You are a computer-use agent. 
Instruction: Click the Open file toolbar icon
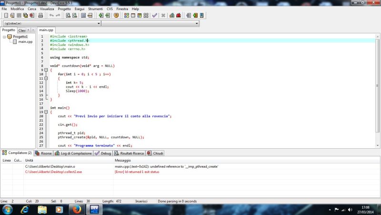12,15
